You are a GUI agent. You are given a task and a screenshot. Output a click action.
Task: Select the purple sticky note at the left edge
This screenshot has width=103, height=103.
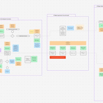point(1,50)
